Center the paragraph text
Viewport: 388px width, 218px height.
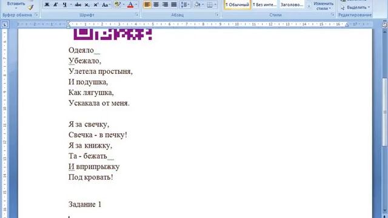click(156, 5)
